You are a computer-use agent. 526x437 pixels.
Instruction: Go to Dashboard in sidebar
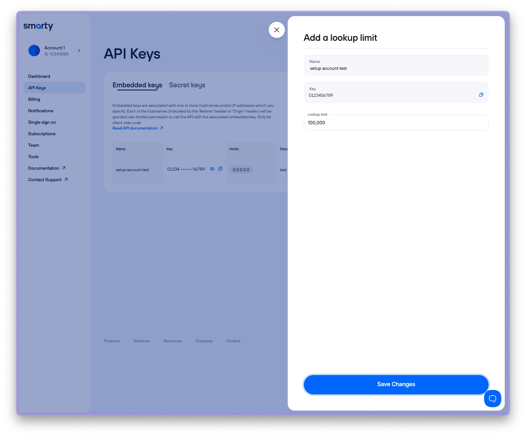pos(39,76)
